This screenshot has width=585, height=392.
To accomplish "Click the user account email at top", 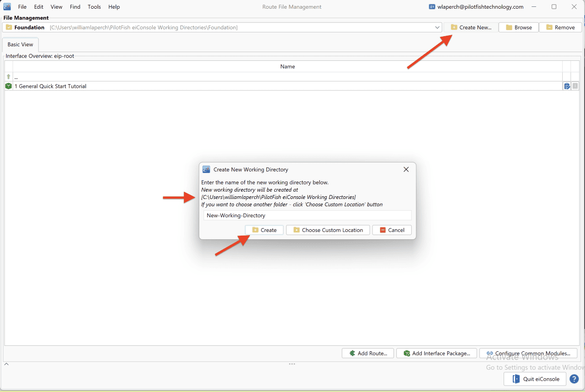I will [480, 7].
